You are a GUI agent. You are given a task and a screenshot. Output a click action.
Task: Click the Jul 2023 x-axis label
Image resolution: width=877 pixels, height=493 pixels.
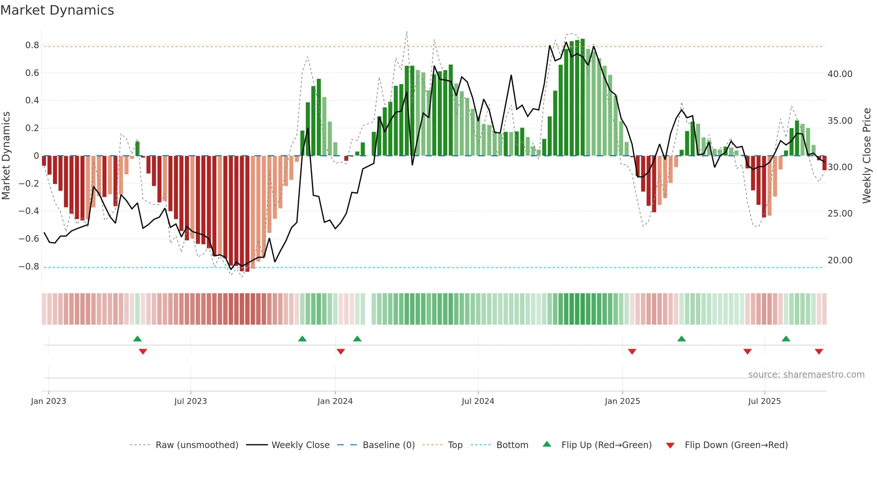[x=191, y=401]
